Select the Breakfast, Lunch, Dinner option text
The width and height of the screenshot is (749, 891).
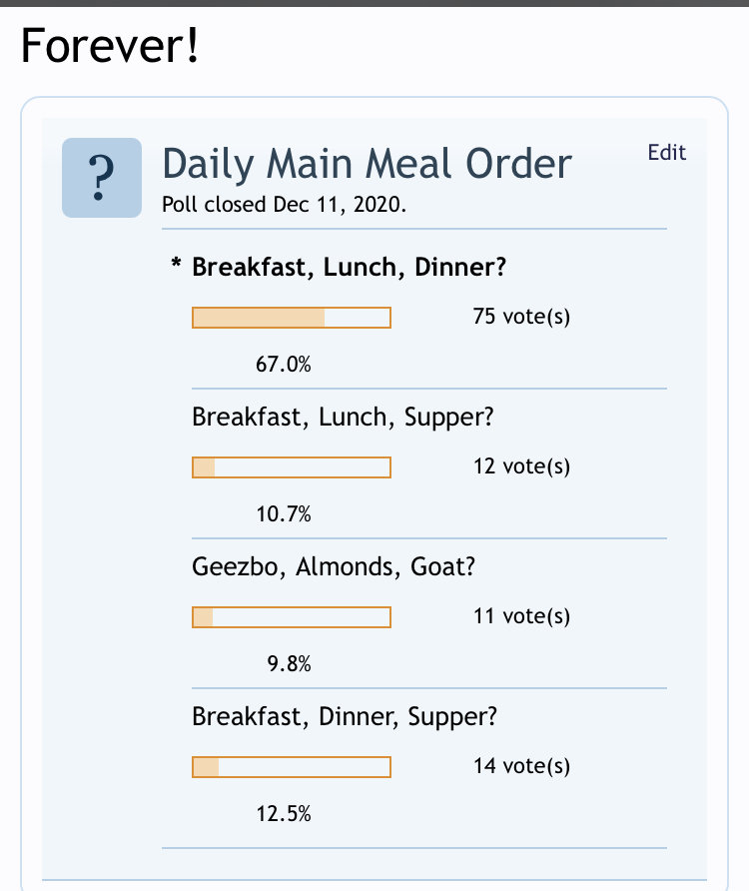coord(349,267)
